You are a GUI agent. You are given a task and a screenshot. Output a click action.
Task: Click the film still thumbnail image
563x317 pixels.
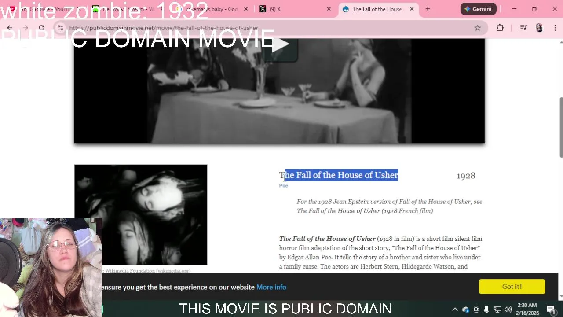141,215
